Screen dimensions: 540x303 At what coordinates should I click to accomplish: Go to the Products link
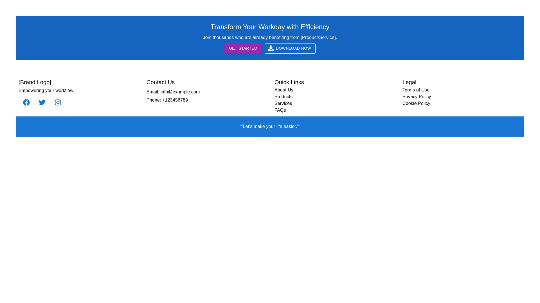point(283,97)
